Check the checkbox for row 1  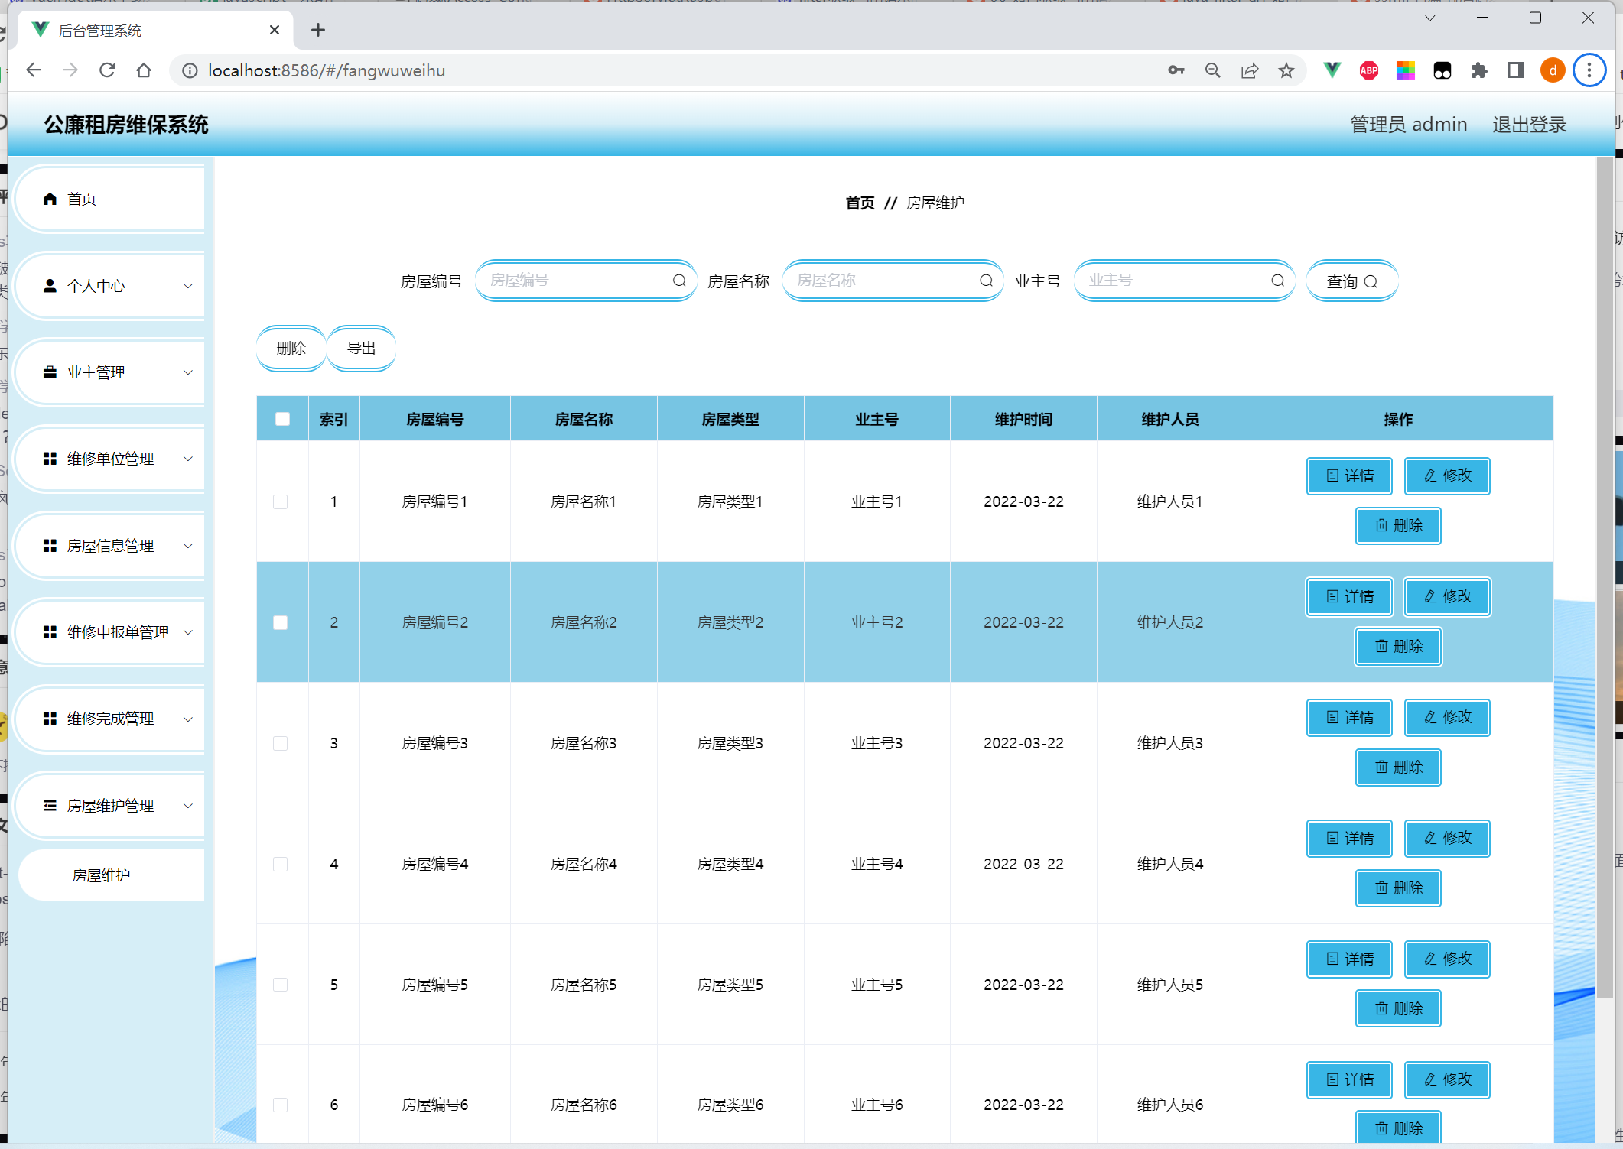[281, 501]
